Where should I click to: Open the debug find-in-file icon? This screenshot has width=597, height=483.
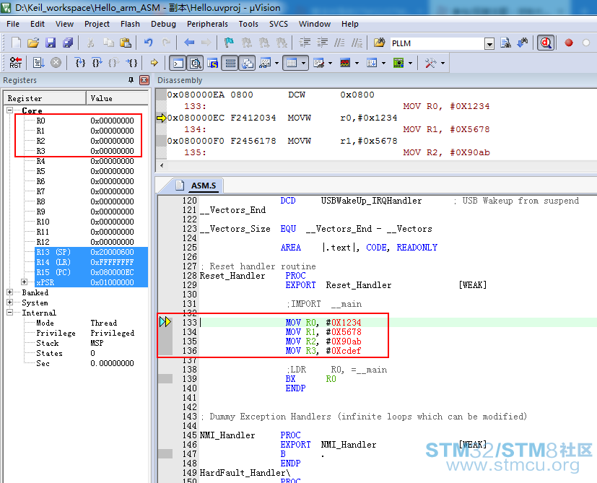tap(505, 43)
